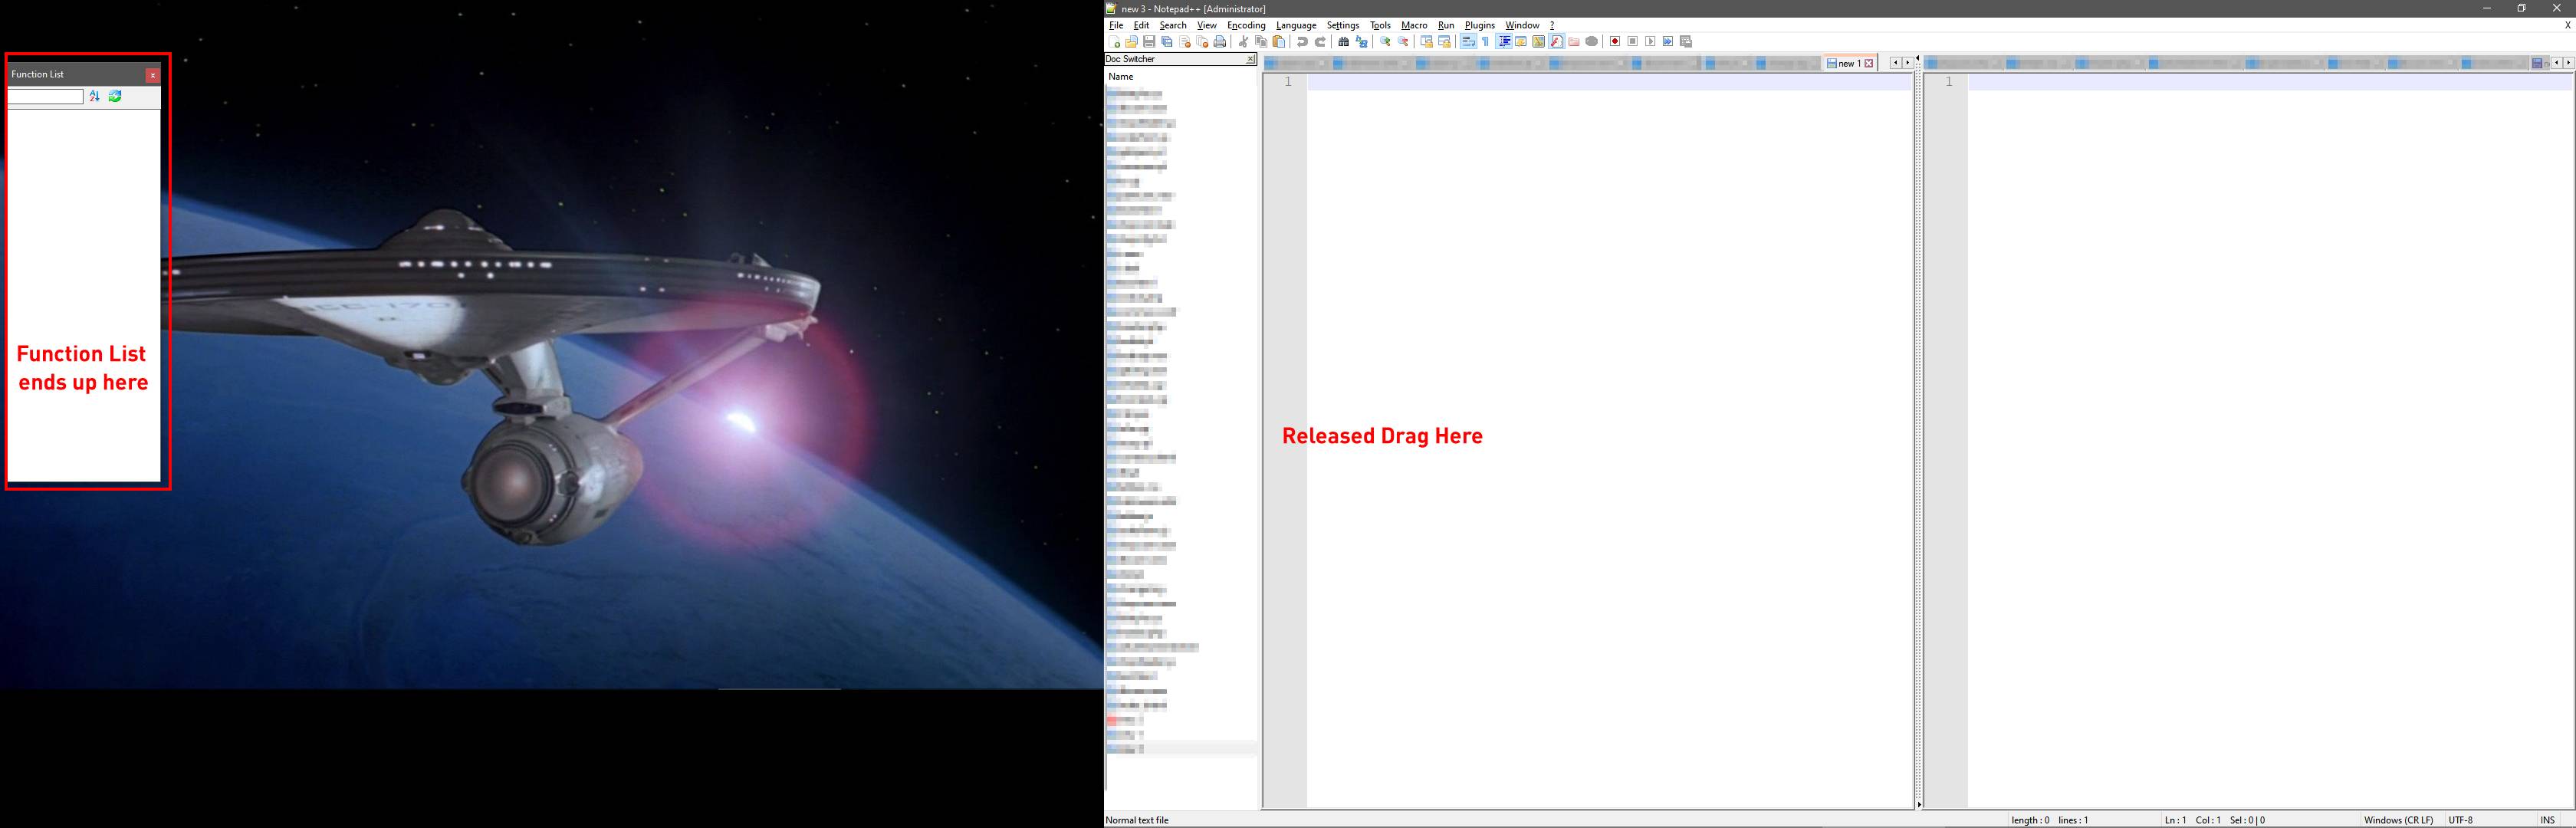
Task: Reload the Function List with refresh icon
Action: pyautogui.click(x=115, y=97)
